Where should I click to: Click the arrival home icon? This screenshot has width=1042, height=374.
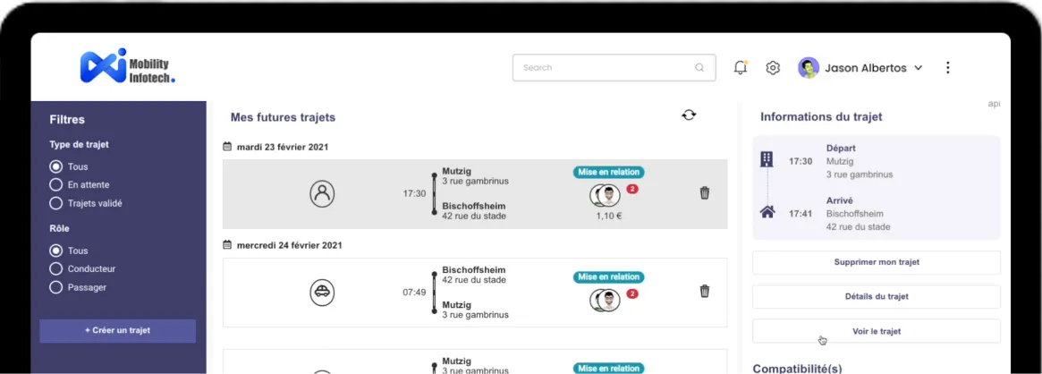767,213
